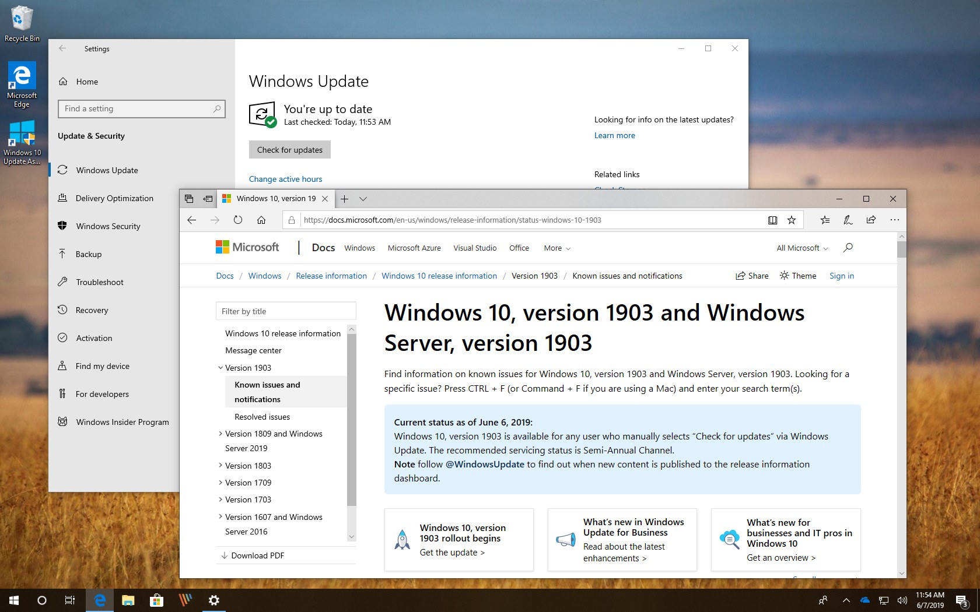
Task: Click Docs header link
Action: pos(323,248)
